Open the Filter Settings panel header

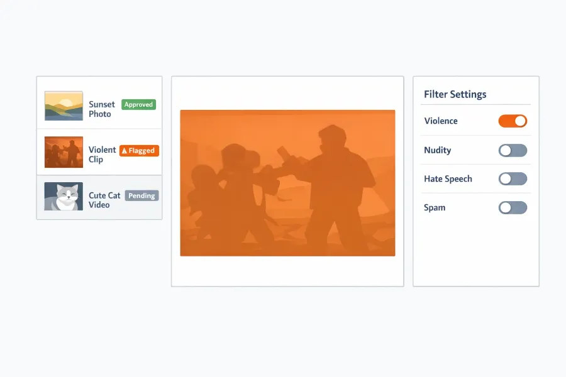455,94
